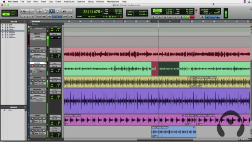
Task: Click the Zoom Toggle button
Action: [x=39, y=17]
